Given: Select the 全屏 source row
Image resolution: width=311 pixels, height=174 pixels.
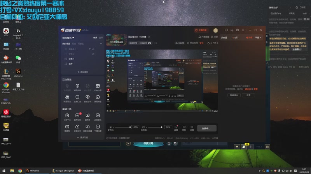Looking at the screenshot, I should 82,63.
